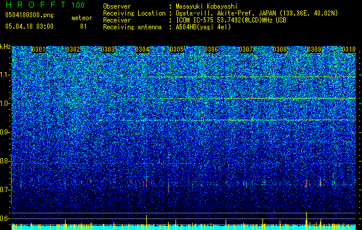This screenshot has width=362, height=230.
Task: Select the A504HB(yagi 4el) antenna text
Action: coord(203,27)
